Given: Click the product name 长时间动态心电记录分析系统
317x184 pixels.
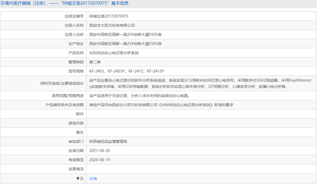Looking at the screenshot, I should pos(114,53).
